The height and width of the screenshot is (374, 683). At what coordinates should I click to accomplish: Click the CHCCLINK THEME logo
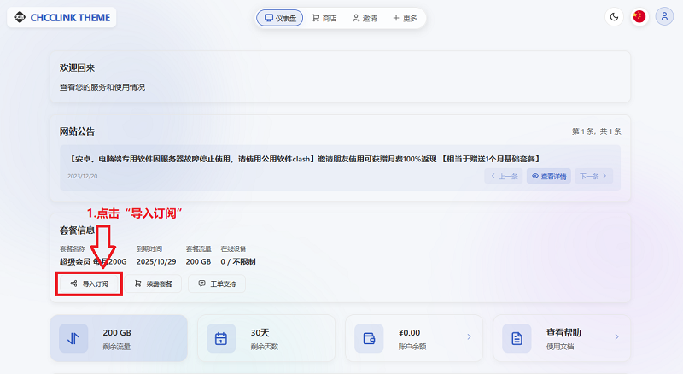(x=61, y=18)
